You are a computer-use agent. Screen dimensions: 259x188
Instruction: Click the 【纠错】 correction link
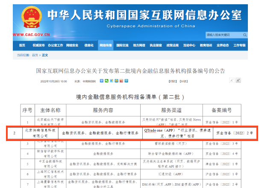[x=184, y=81]
